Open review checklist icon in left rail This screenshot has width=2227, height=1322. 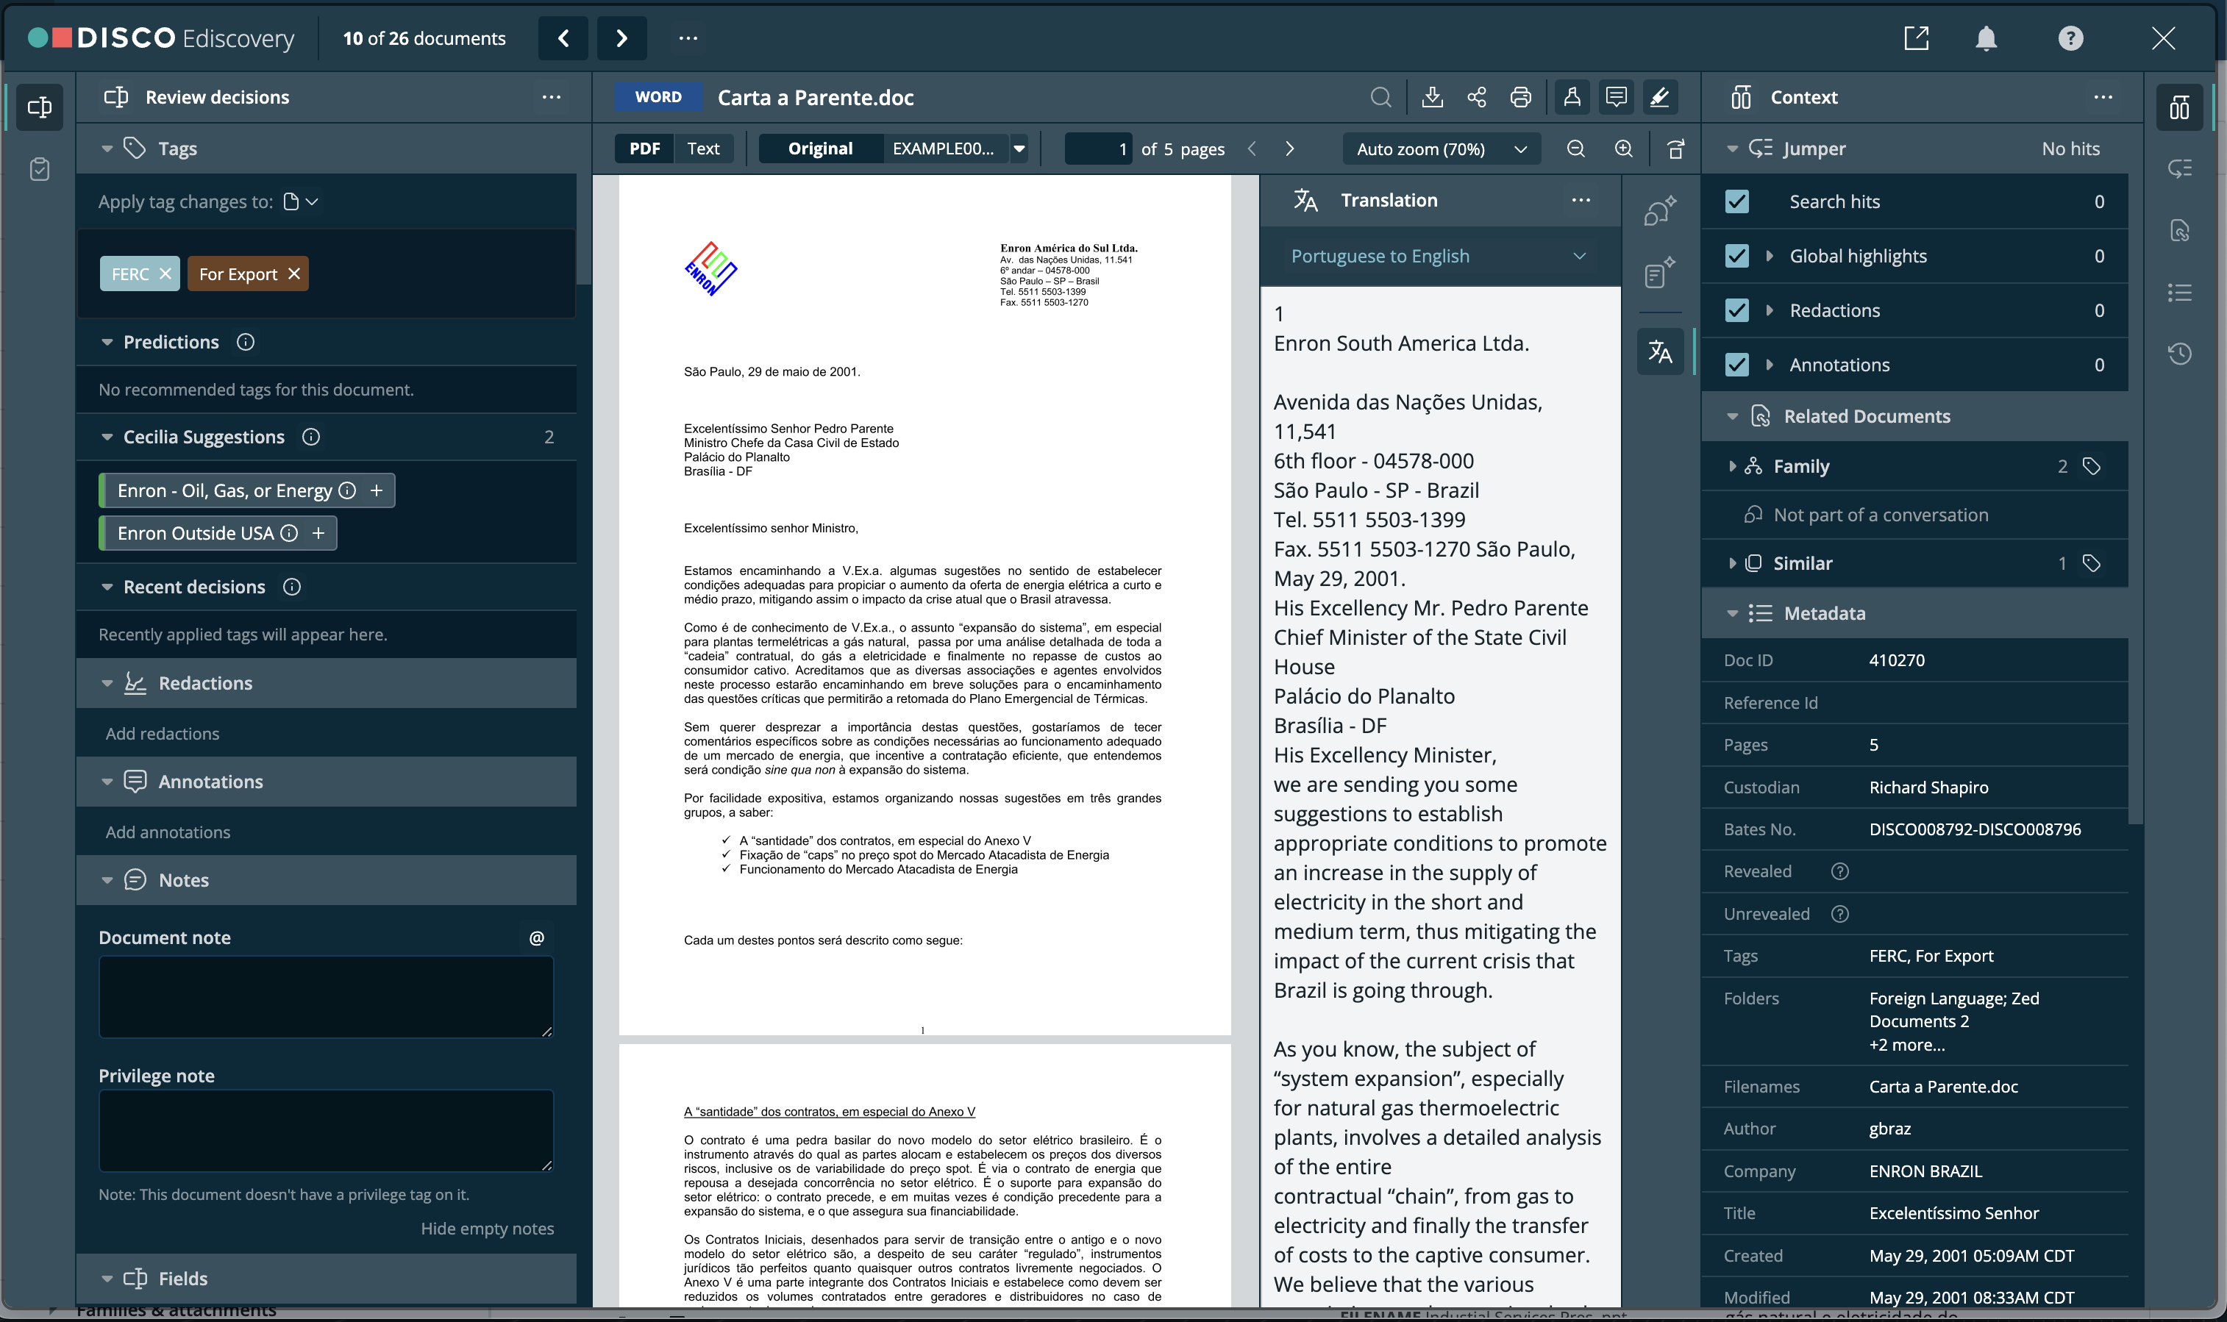point(39,168)
